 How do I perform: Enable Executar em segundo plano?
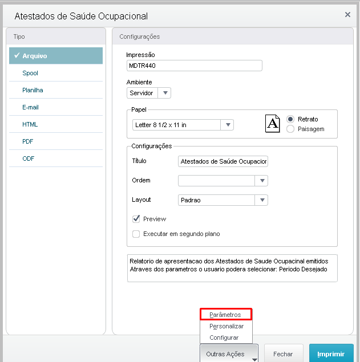pyautogui.click(x=136, y=234)
